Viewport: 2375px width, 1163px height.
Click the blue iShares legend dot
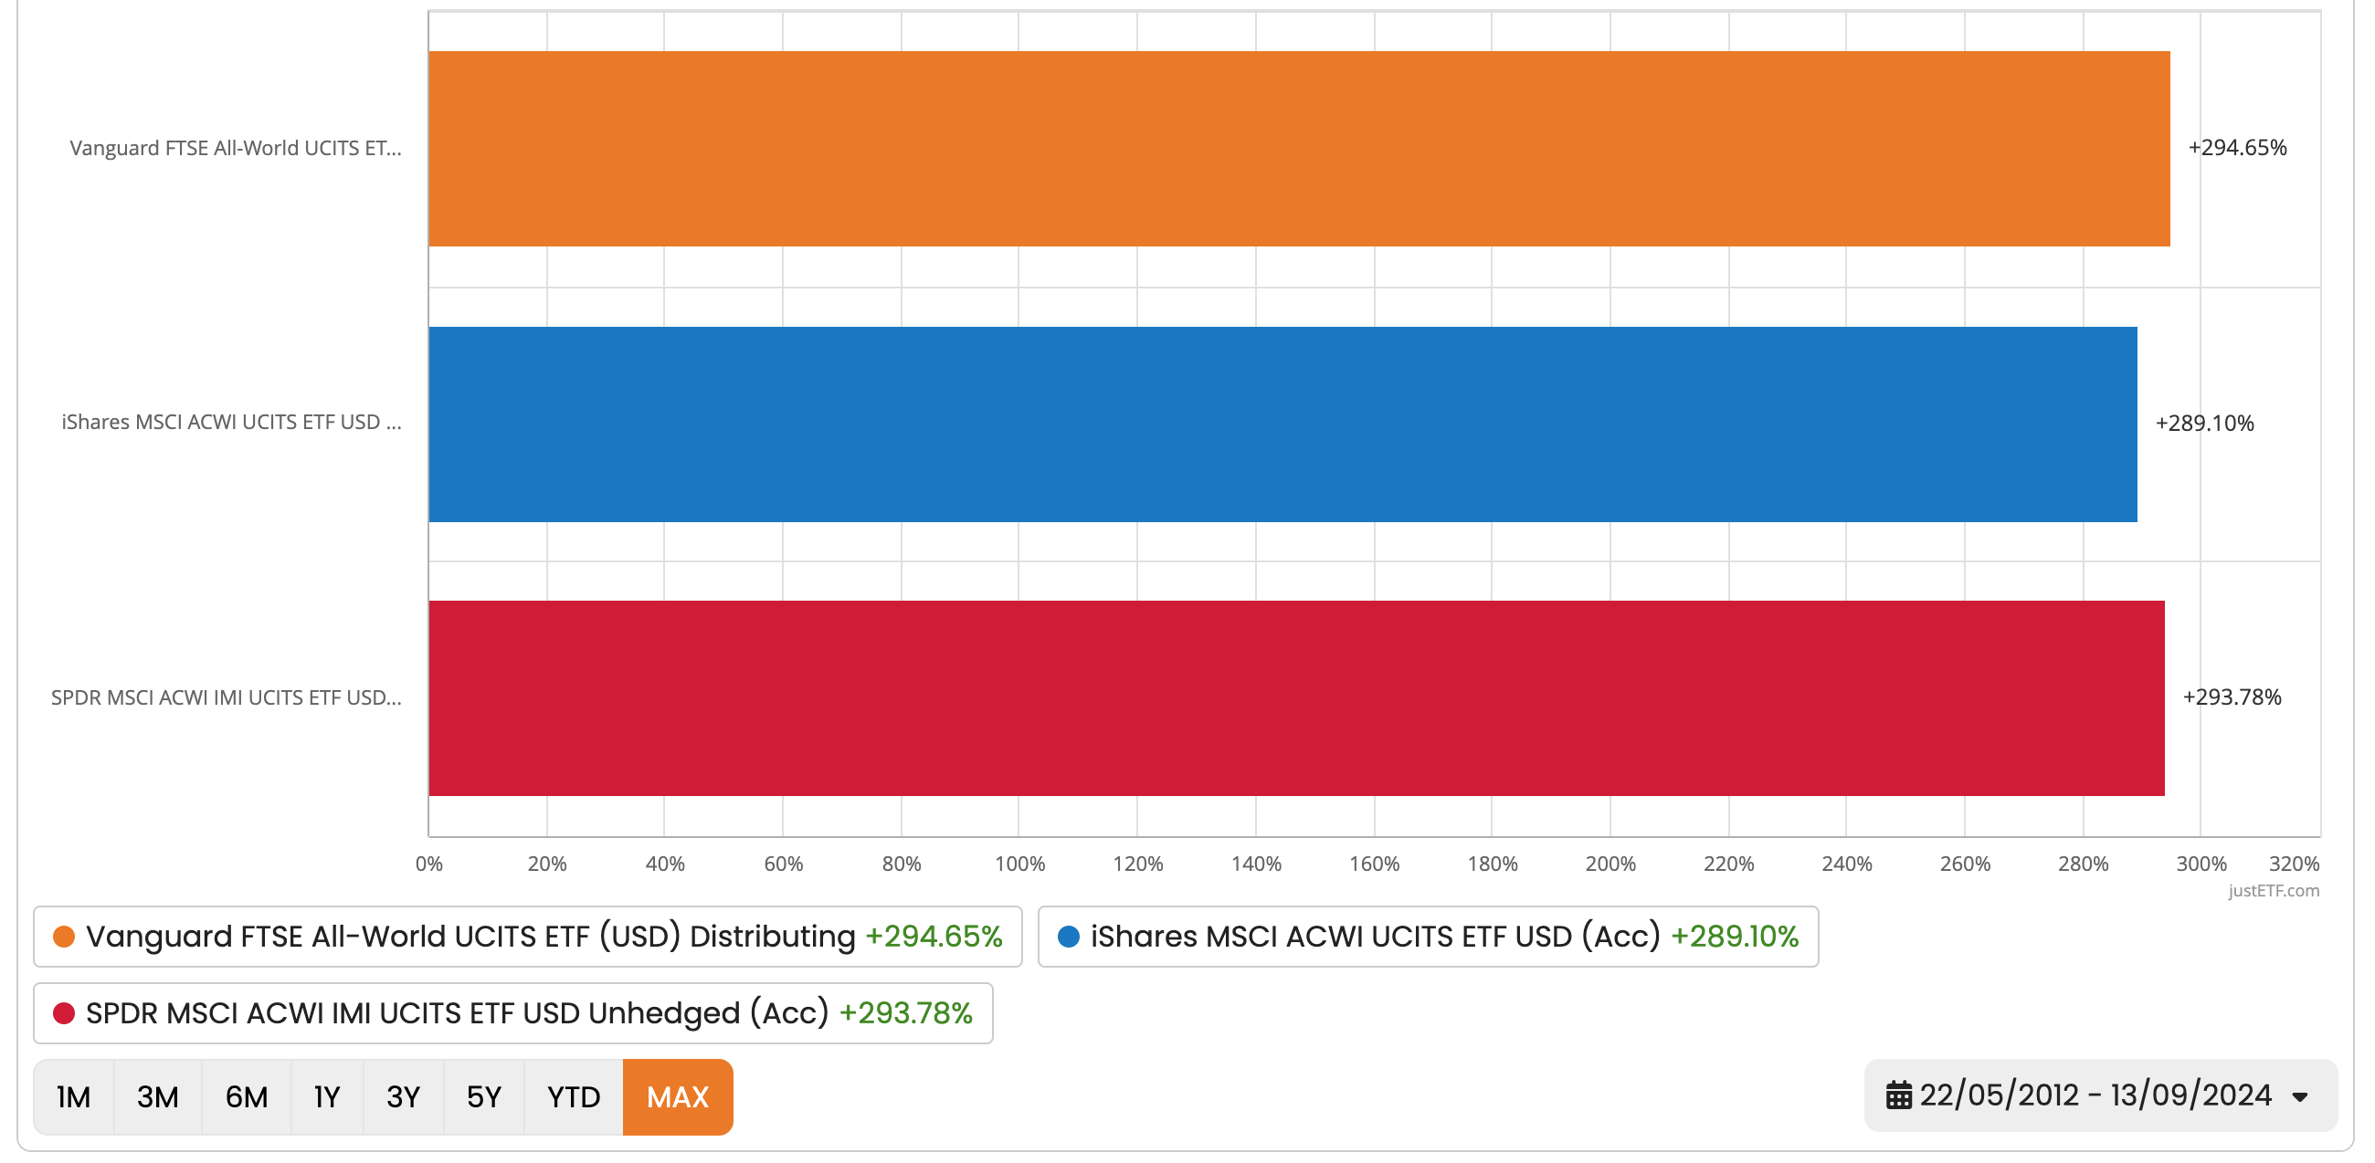pos(1068,937)
